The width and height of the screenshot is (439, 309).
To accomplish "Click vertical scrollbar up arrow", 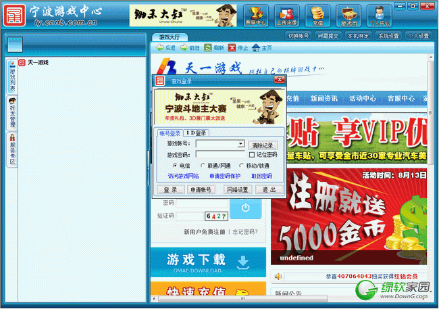I will tap(431, 57).
